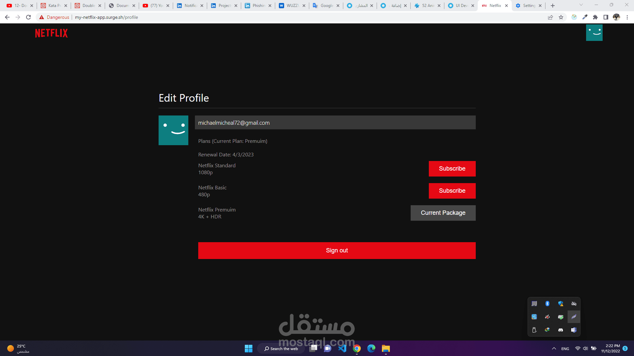Toggle the browser side panel
634x356 pixels.
(x=606, y=17)
